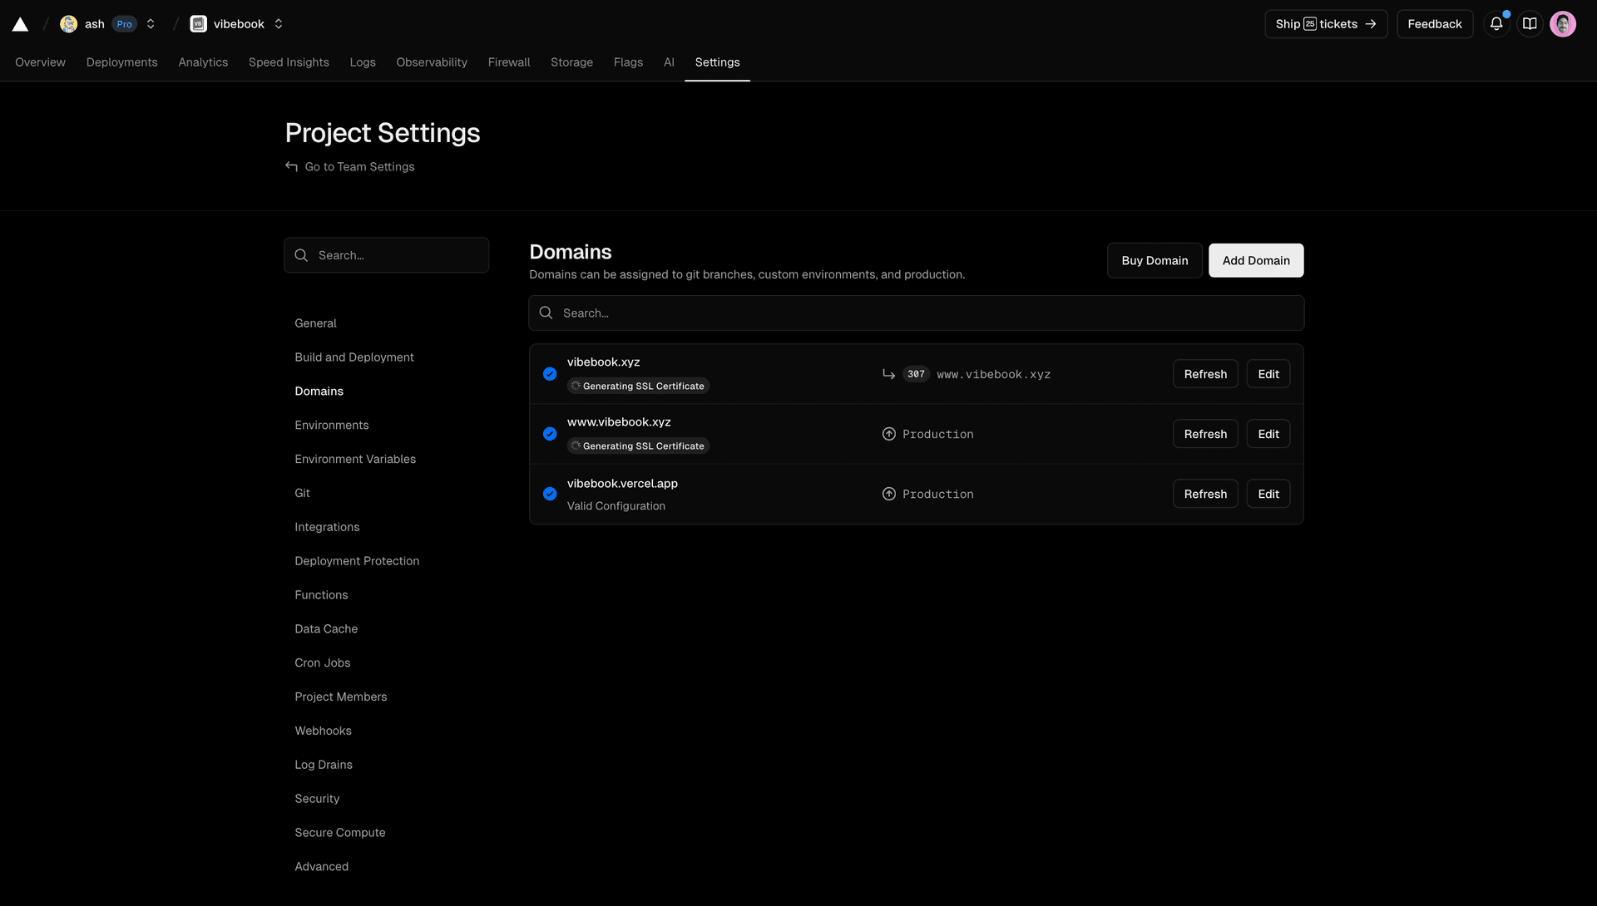Open the ash team avatar
This screenshot has width=1597, height=906.
(x=69, y=24)
